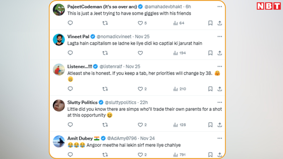Reply to PajeetCodeman's tweet
Image resolution: width=283 pixels, height=159 pixels.
coord(70,23)
